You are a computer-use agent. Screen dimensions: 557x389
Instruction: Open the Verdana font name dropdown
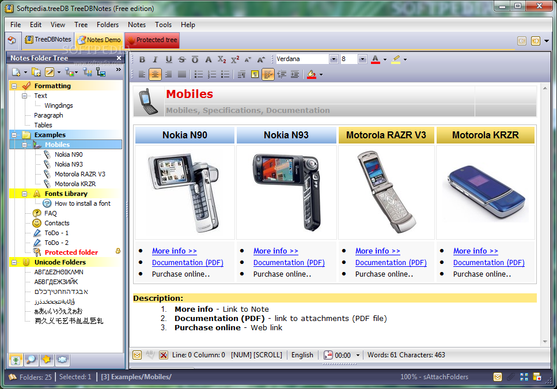tap(333, 59)
